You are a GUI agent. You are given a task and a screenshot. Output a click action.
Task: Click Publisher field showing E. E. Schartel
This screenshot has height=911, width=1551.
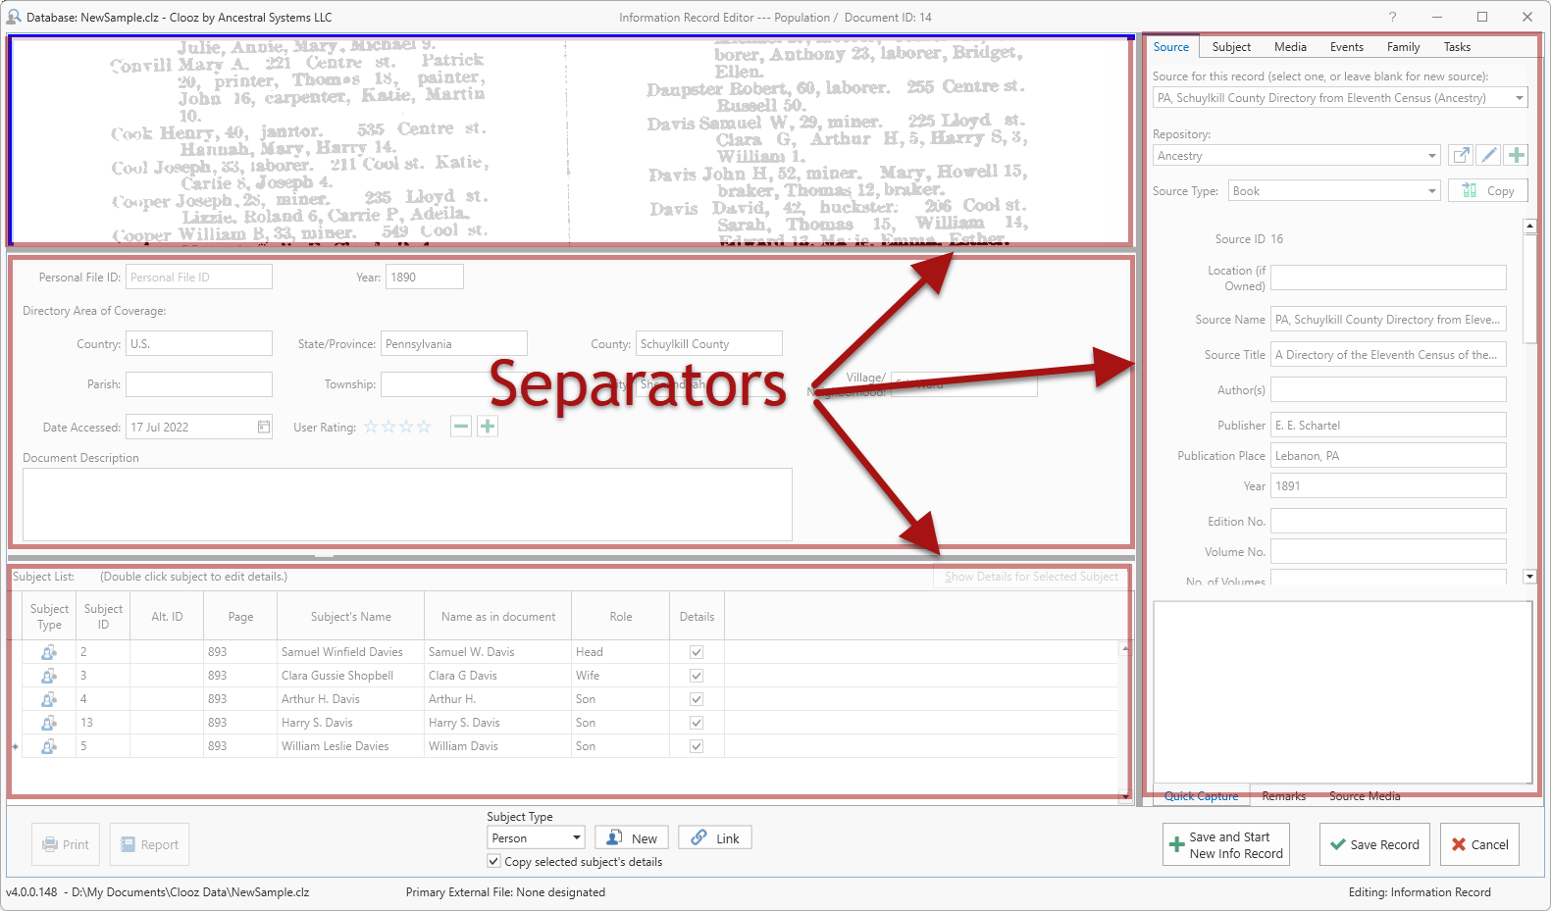1388,426
